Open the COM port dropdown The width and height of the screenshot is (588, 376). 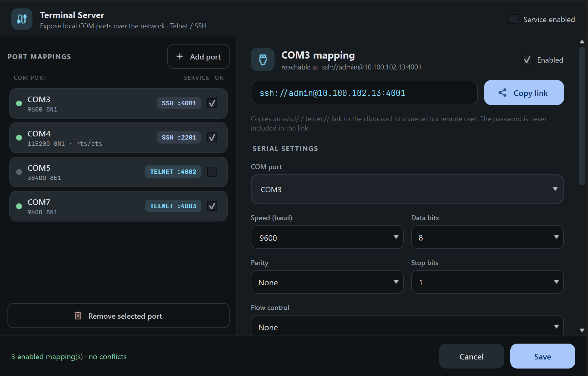pyautogui.click(x=407, y=189)
